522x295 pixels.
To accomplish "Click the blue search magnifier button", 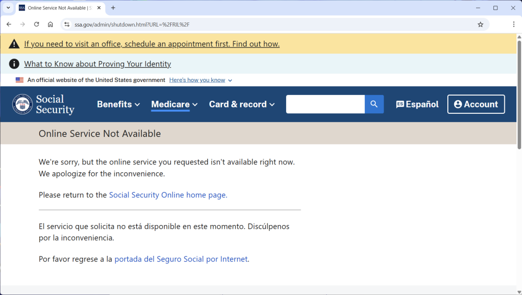I will (x=374, y=104).
